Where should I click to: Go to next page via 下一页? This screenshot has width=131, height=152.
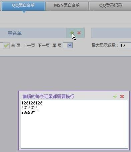[44, 46]
